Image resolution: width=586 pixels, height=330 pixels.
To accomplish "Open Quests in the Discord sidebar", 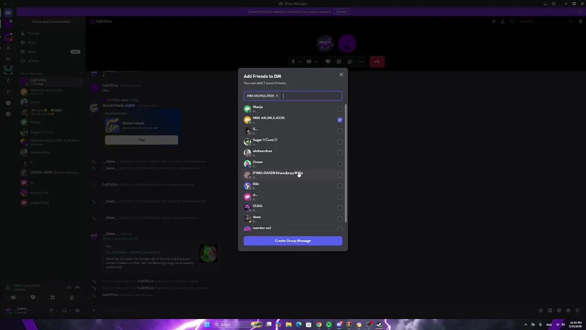I will pyautogui.click(x=50, y=61).
